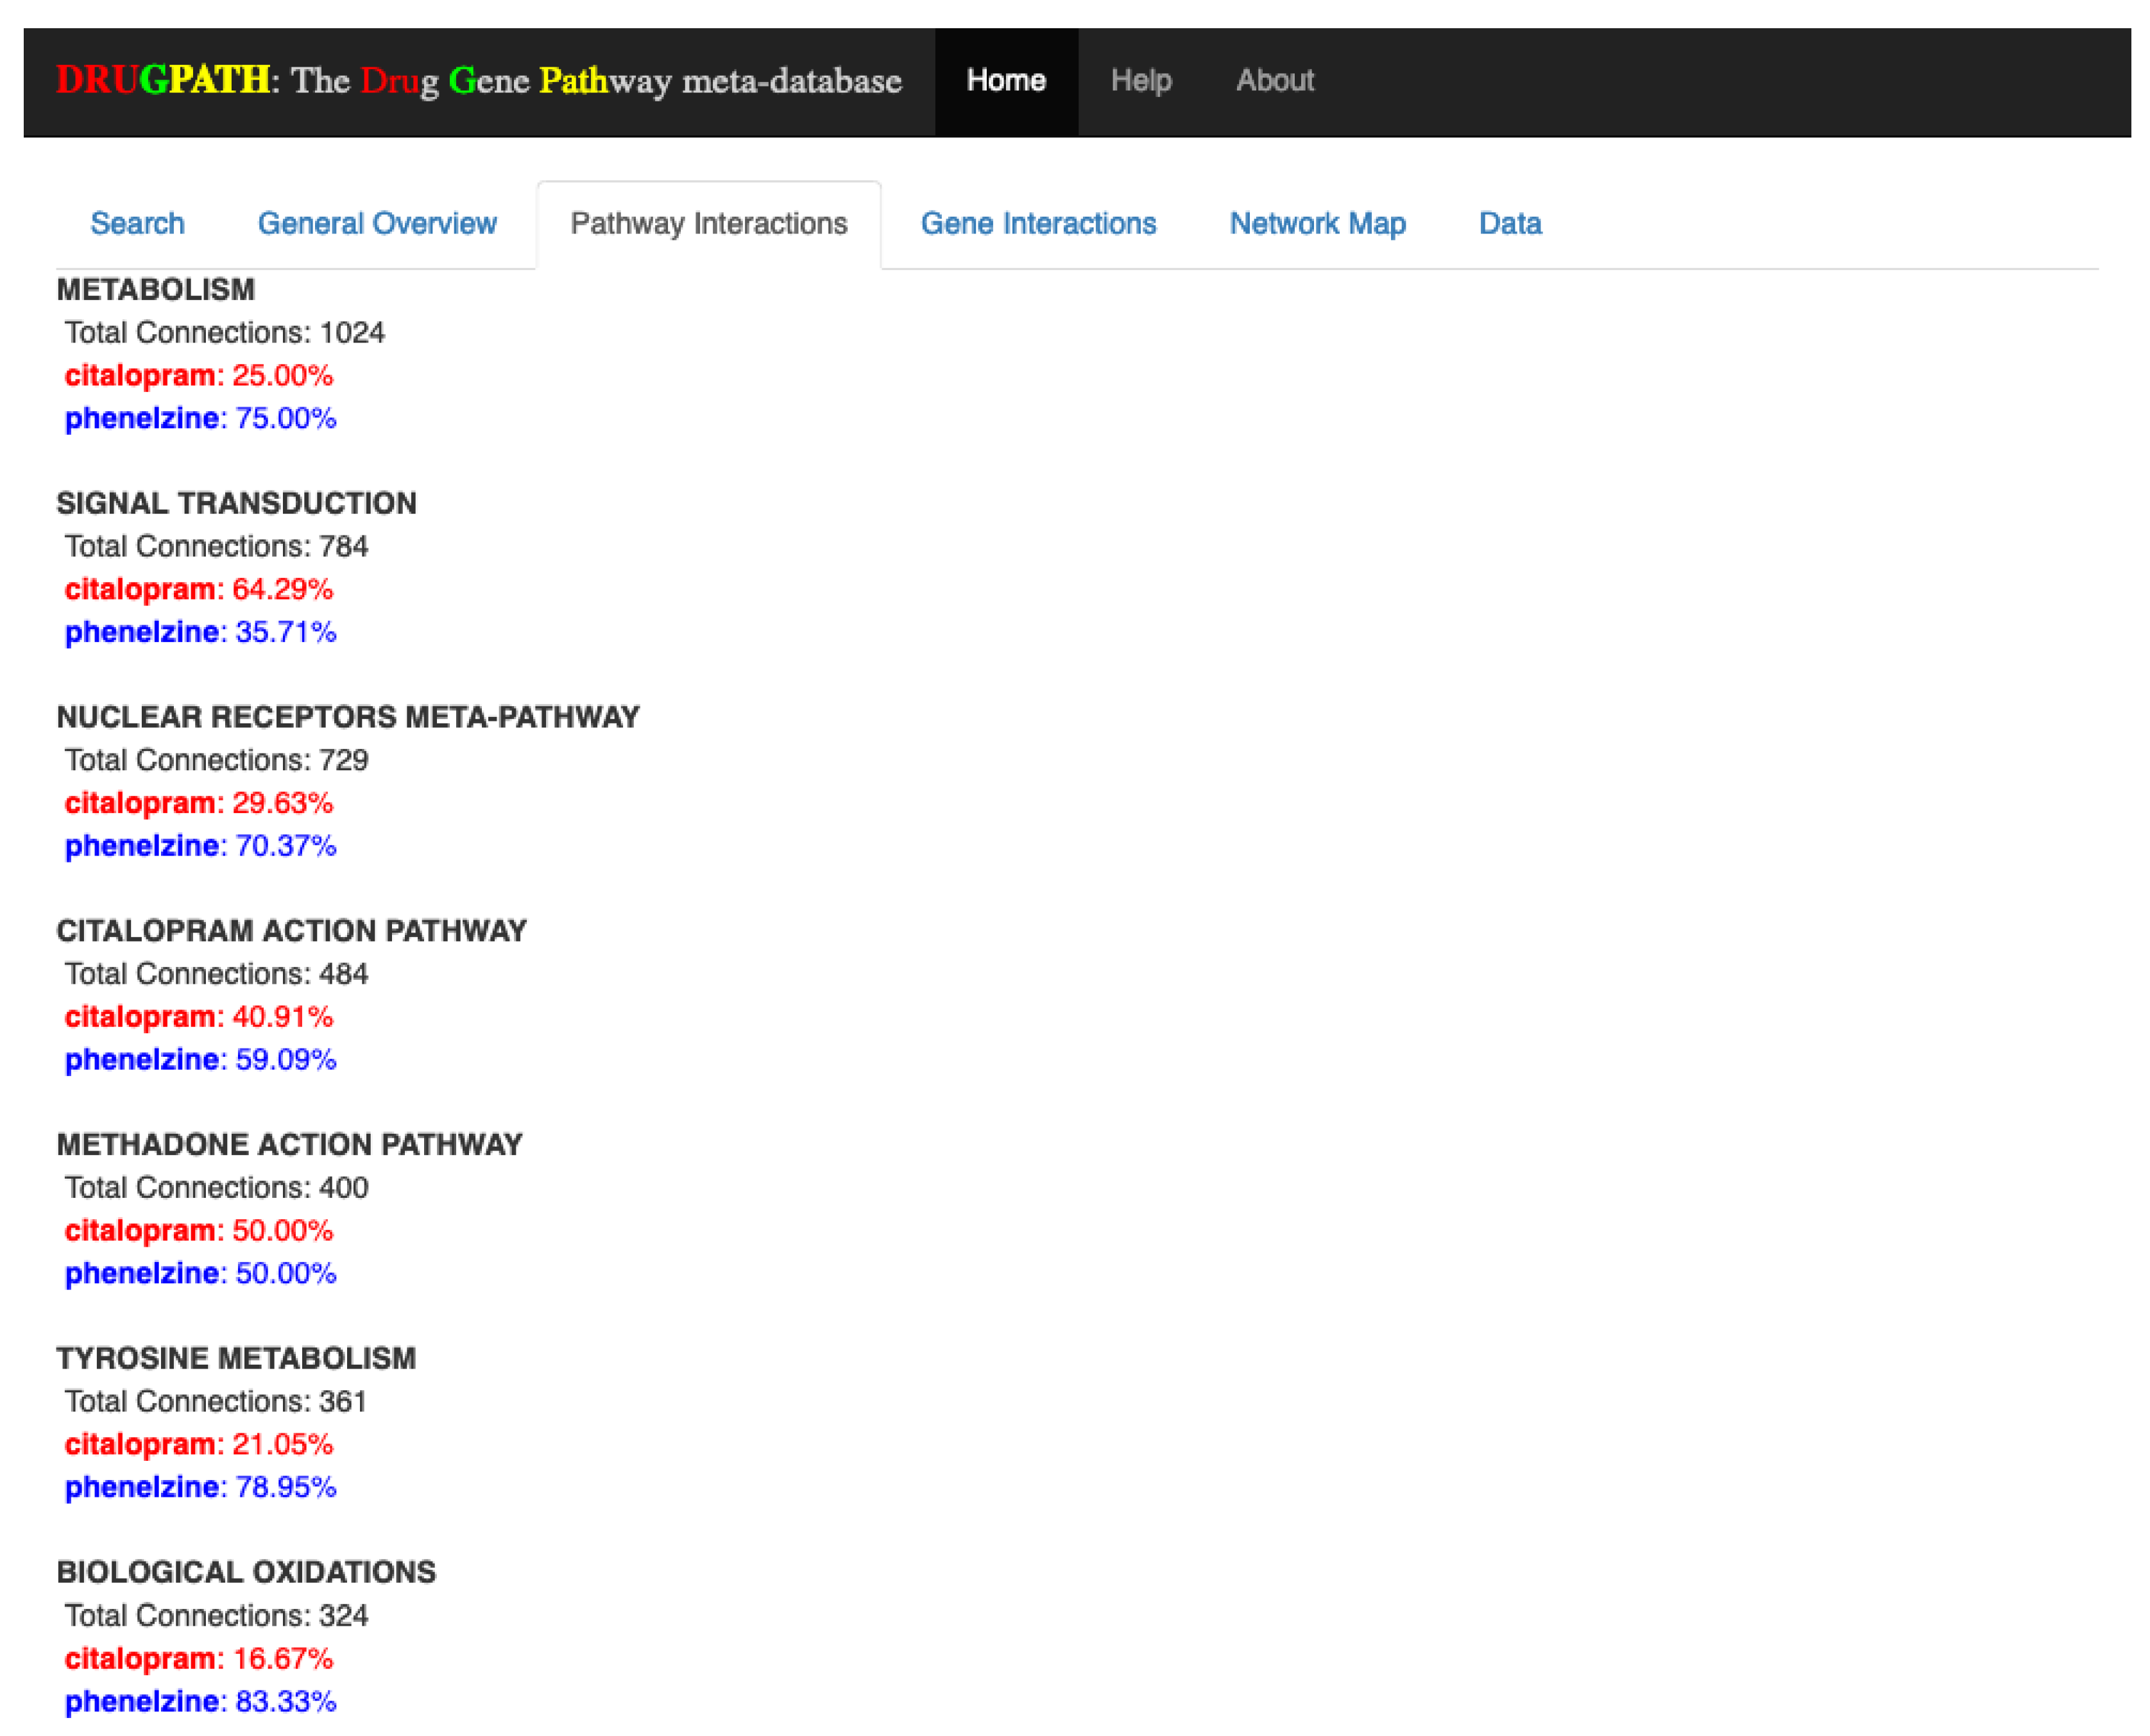Image resolution: width=2150 pixels, height=1736 pixels.
Task: Switch to the General Overview tab
Action: pyautogui.click(x=377, y=223)
